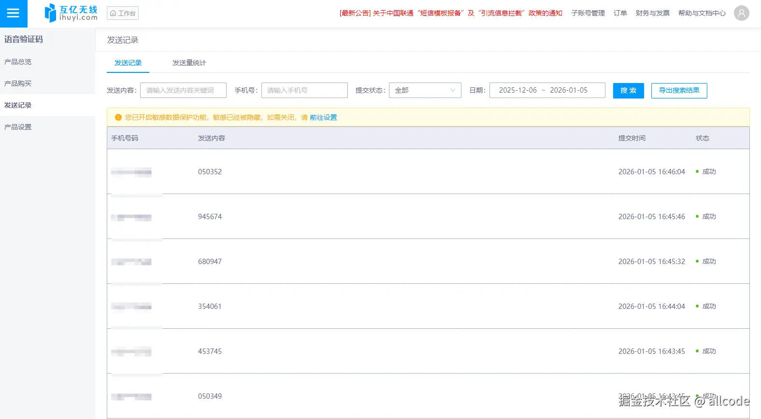The width and height of the screenshot is (761, 419).
Task: Select content code 680947
Action: [x=210, y=262]
